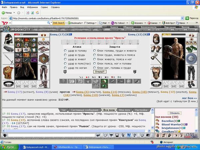Expand the My Yahoo! dropdown arrow
This screenshot has height=150, width=200.
click(127, 23)
